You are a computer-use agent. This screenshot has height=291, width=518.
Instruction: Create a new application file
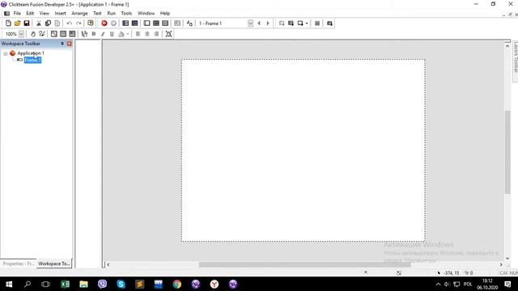pos(8,23)
